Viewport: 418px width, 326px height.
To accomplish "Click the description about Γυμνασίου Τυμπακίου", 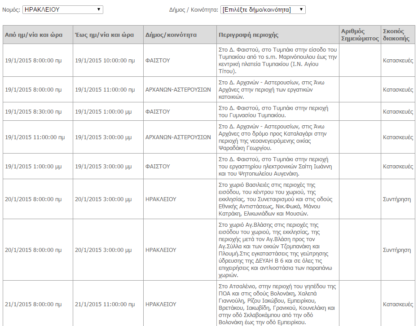I will click(273, 112).
